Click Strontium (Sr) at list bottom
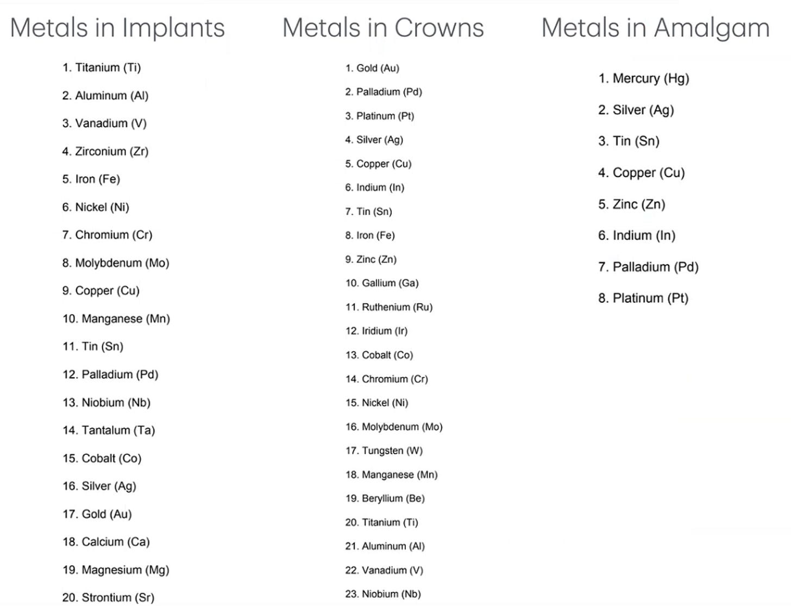791x606 pixels. pyautogui.click(x=108, y=598)
